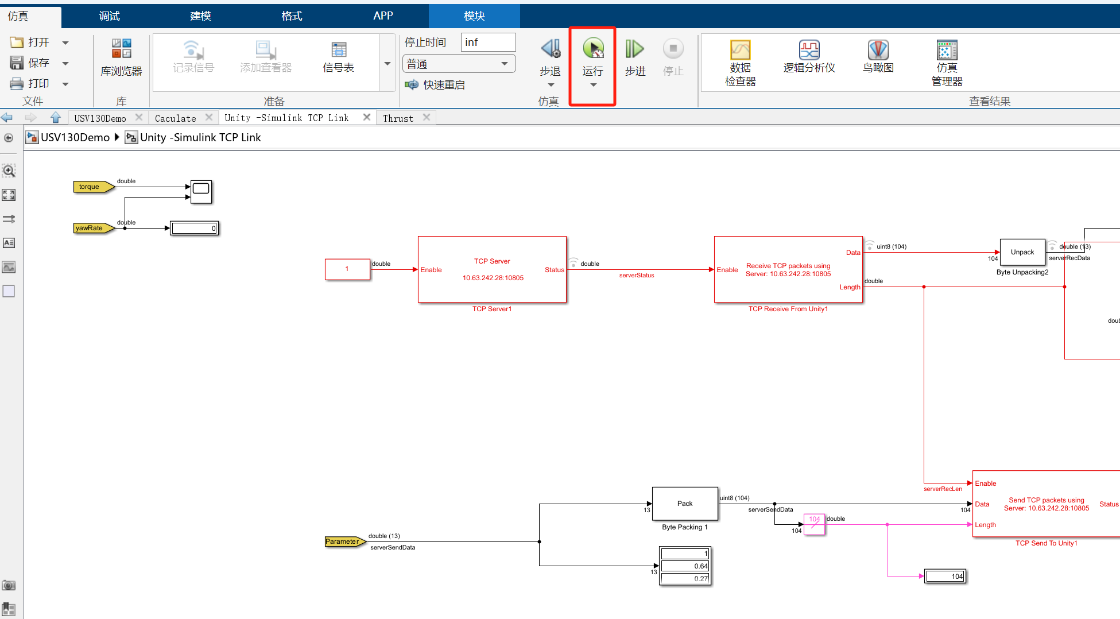Click the Step Back icon
Screen dimensions: 1120x619
550,50
